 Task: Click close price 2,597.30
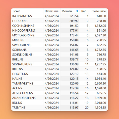pos(100,35)
